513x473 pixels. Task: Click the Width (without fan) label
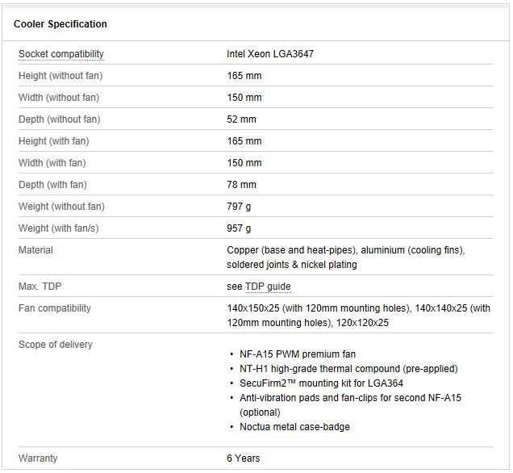[x=60, y=98]
